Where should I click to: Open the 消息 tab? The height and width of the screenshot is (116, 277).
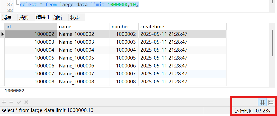7,17
